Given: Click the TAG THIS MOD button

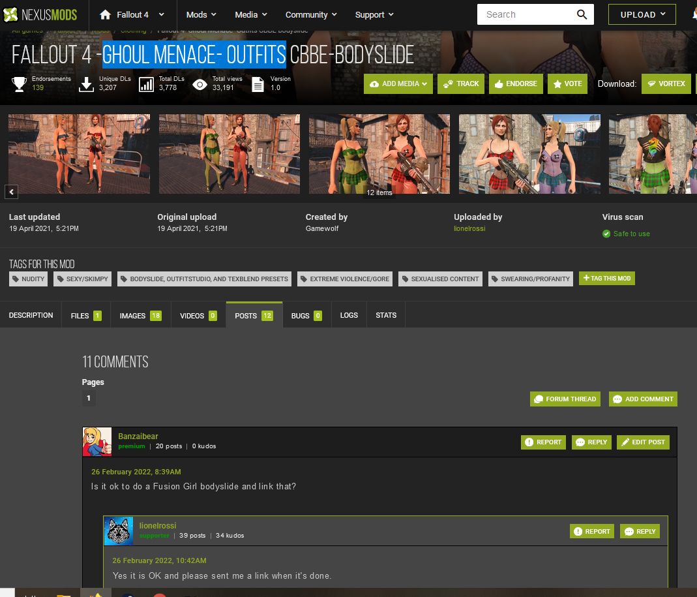Looking at the screenshot, I should (607, 279).
